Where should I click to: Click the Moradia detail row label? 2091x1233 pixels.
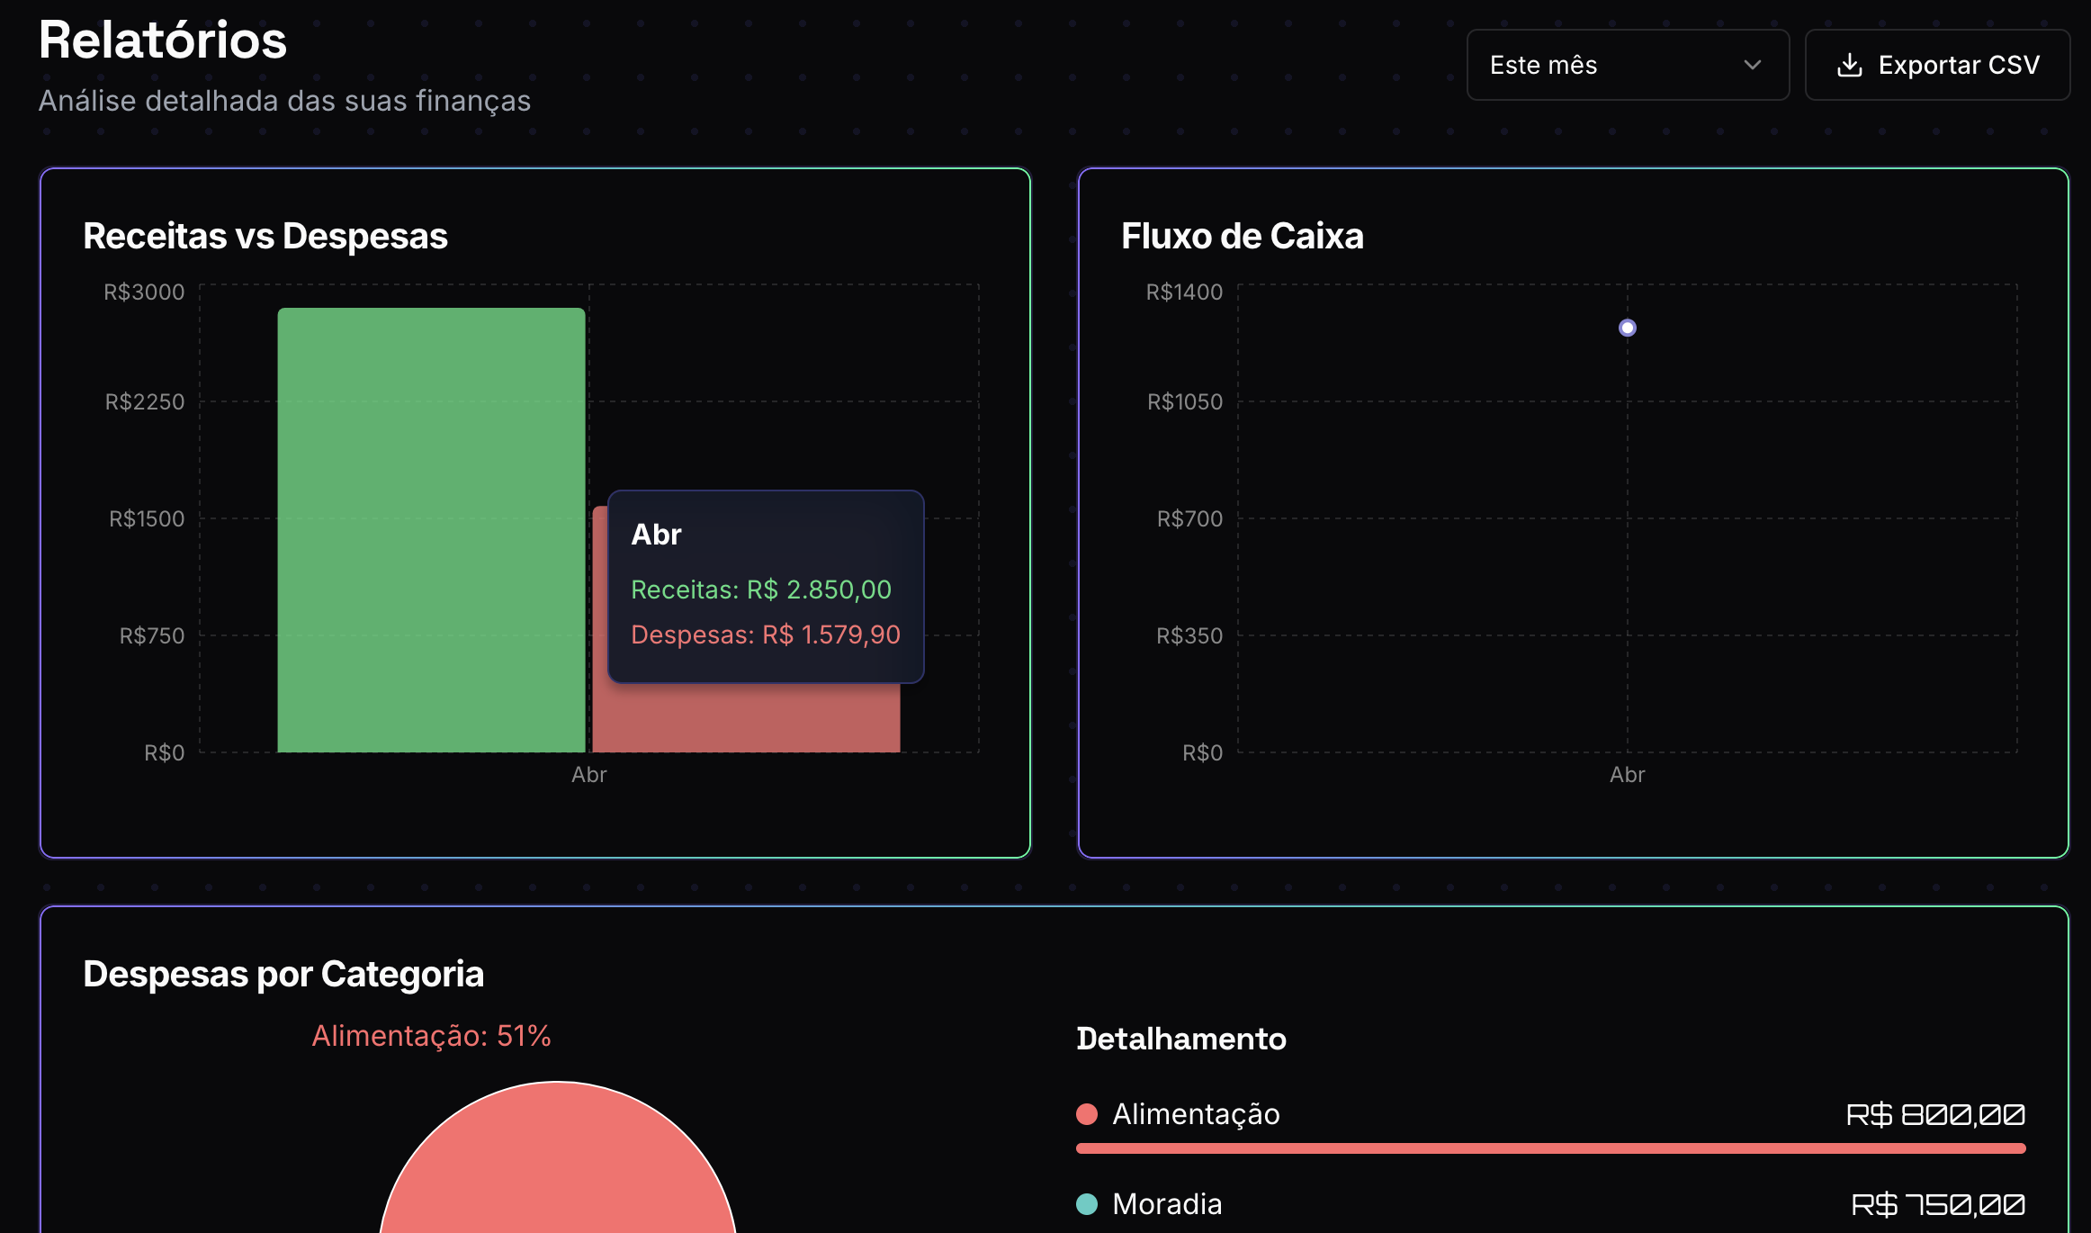click(x=1167, y=1204)
